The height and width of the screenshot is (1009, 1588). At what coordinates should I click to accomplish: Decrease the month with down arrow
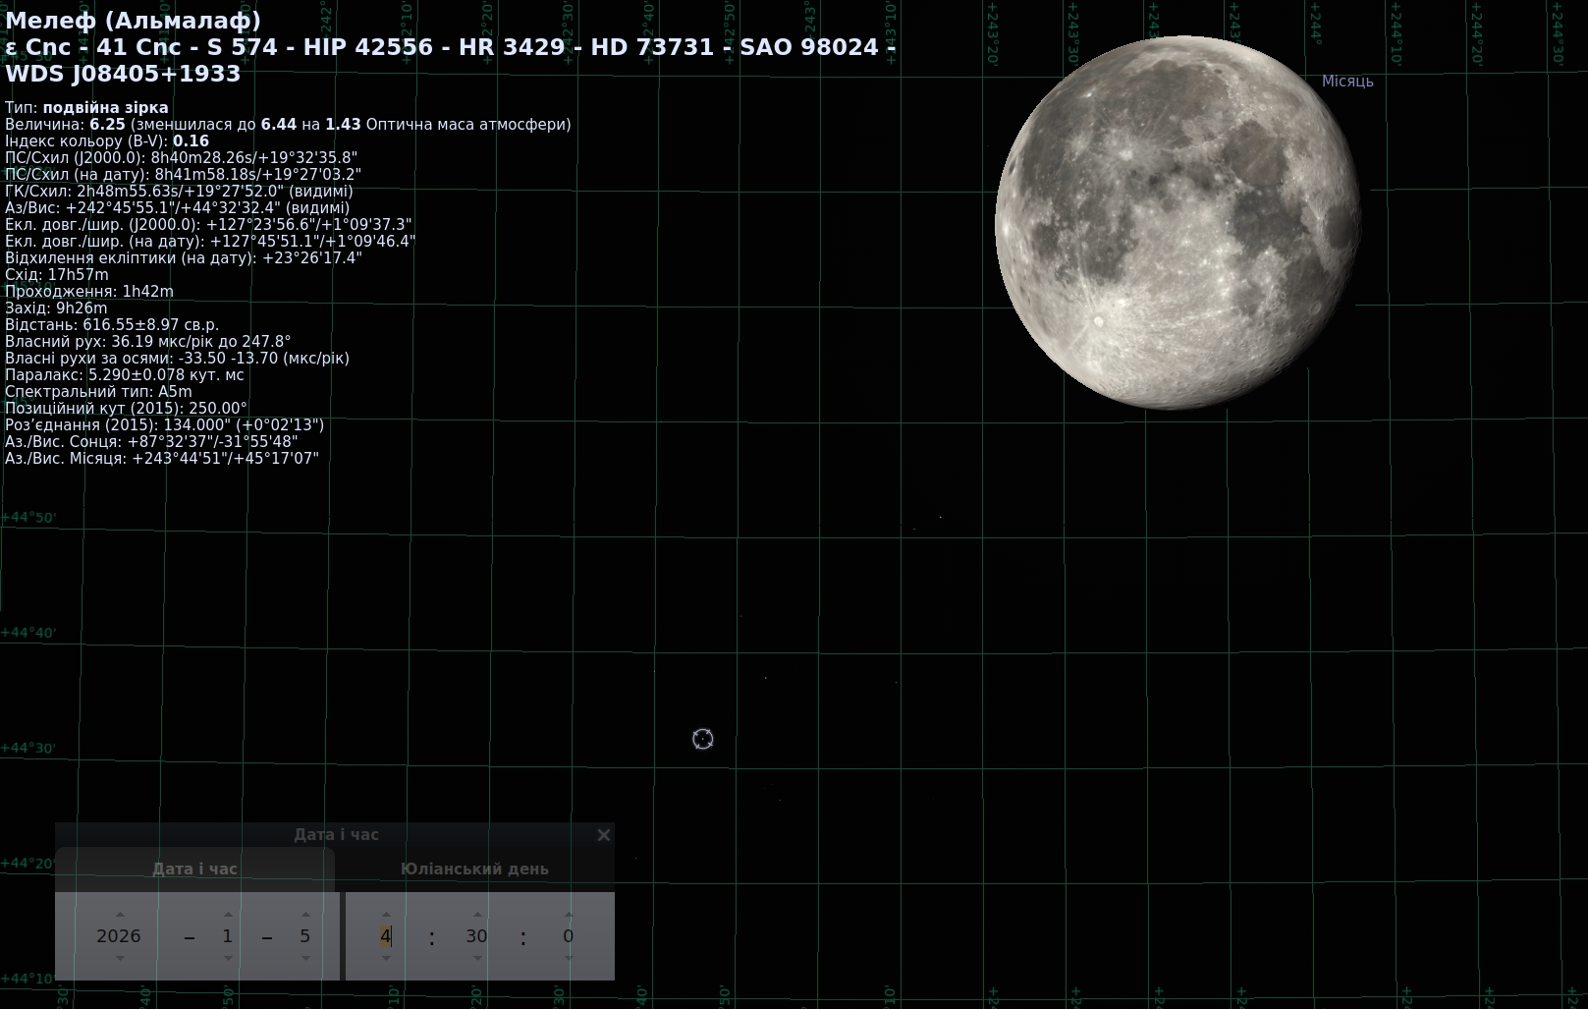click(x=228, y=958)
